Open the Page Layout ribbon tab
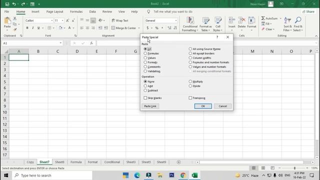The width and height of the screenshot is (320, 180). pos(54,11)
